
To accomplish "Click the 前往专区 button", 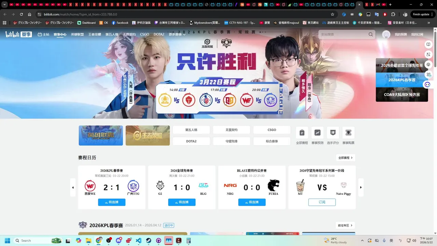I will pyautogui.click(x=346, y=225).
